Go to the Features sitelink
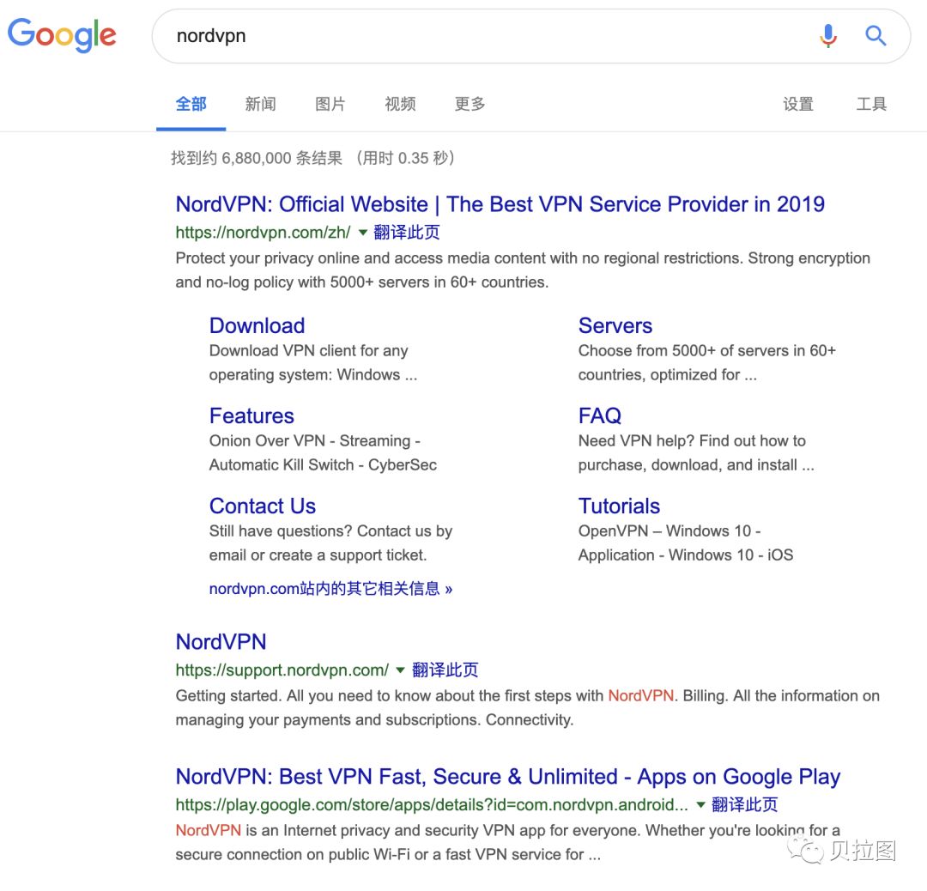Image resolution: width=927 pixels, height=891 pixels. [251, 415]
